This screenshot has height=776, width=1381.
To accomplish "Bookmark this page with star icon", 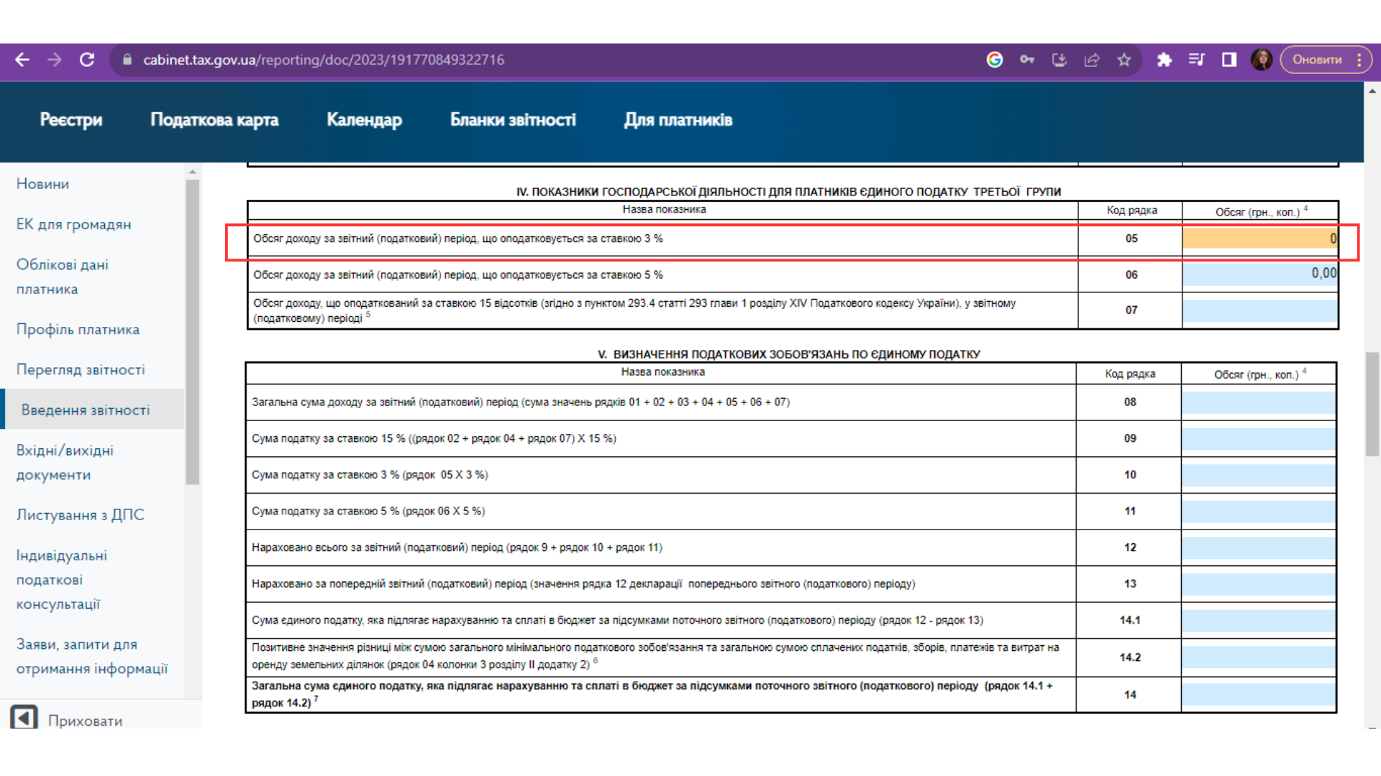I will click(1124, 60).
